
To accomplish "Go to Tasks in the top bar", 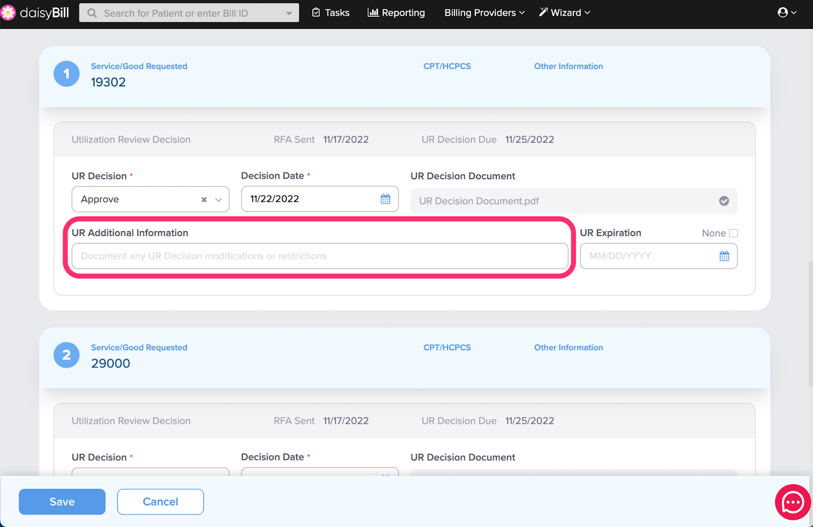I will tap(330, 13).
